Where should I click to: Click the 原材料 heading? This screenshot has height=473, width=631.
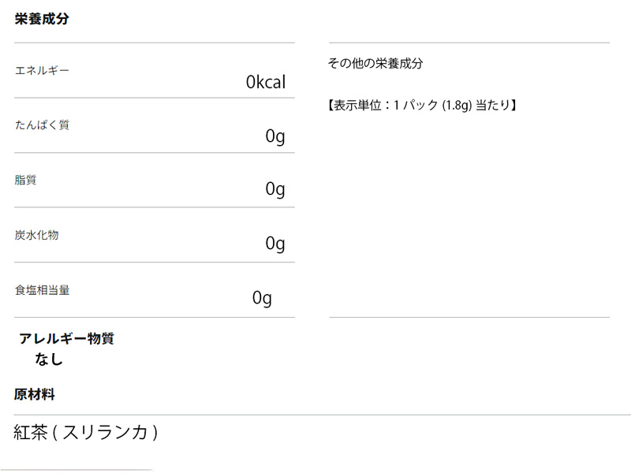[35, 394]
